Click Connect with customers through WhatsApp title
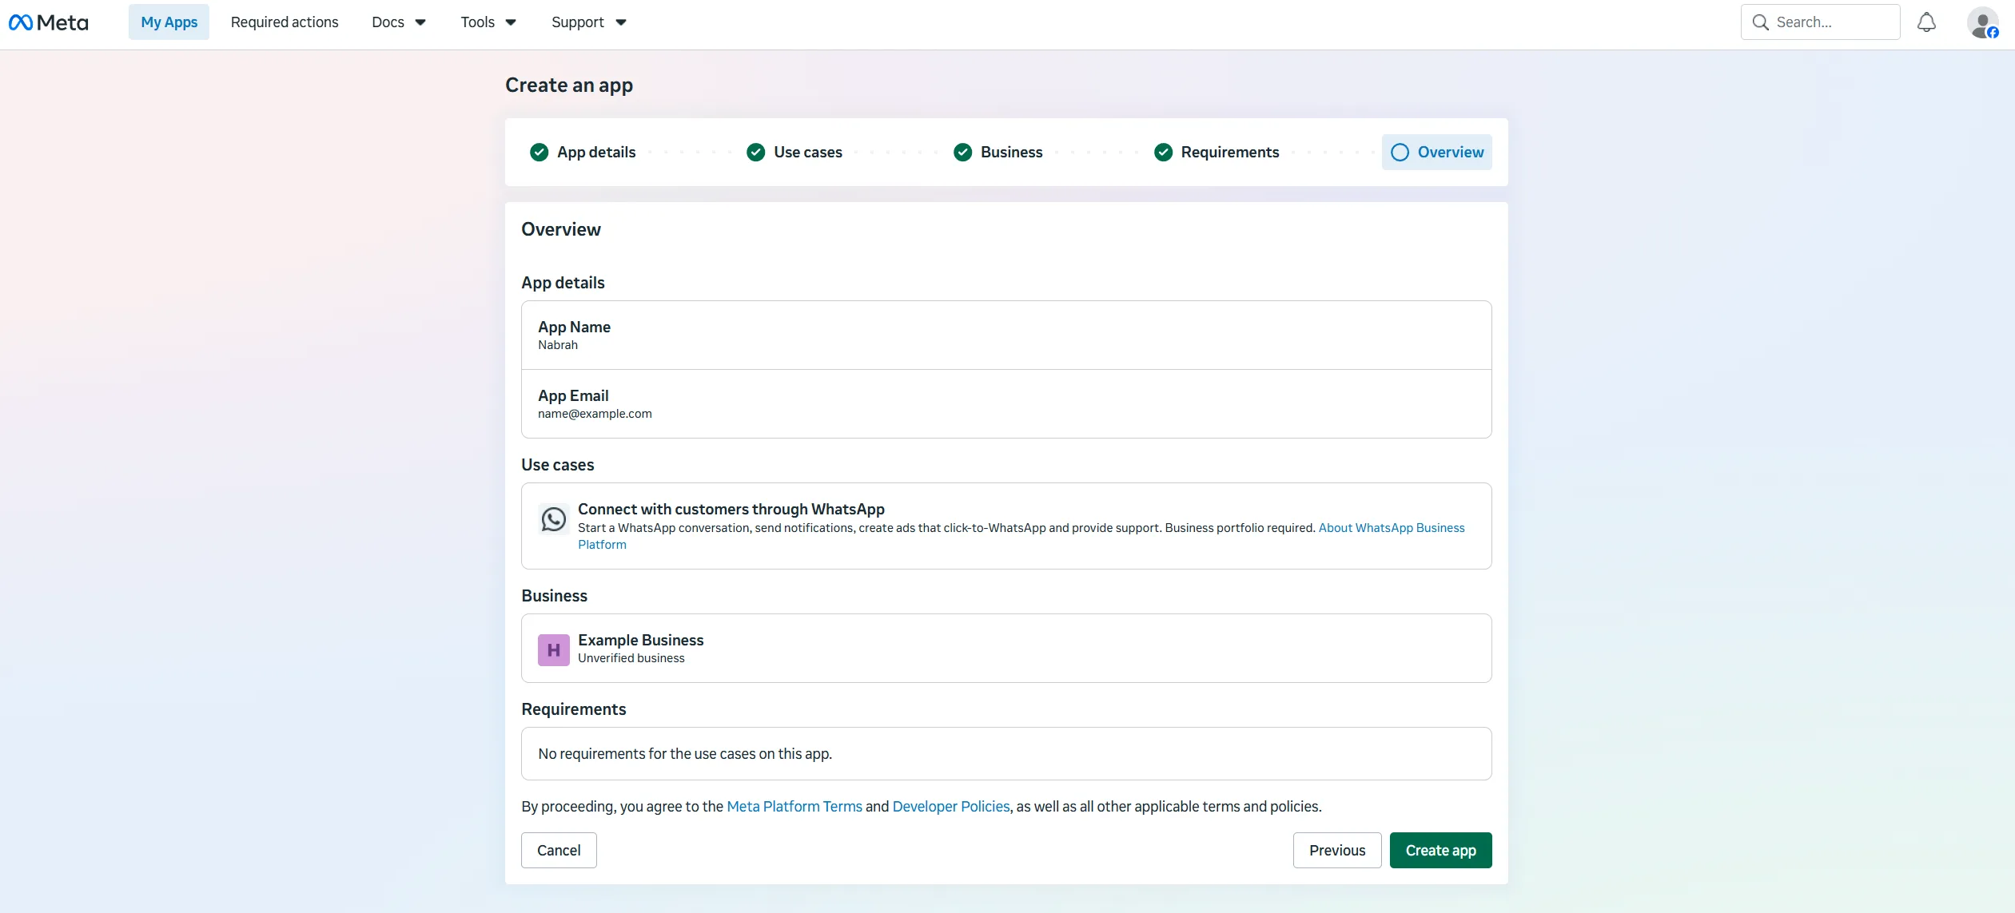The height and width of the screenshot is (913, 2015). click(731, 509)
